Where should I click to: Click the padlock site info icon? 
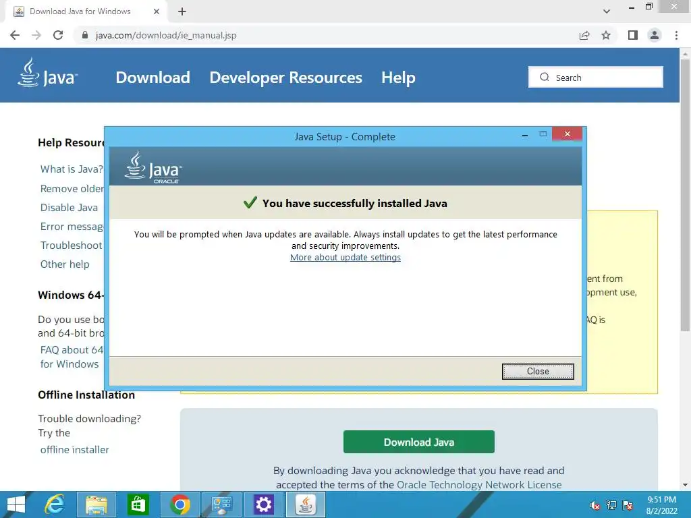(85, 35)
